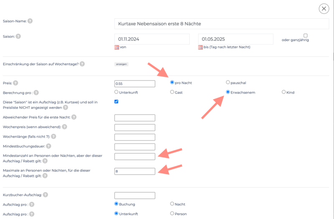Screen dimensions: 334x219
Task: Choose 'Gast' for Berechnung pro
Action: [x=172, y=92]
